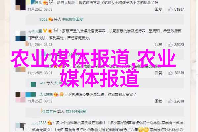The image size is (198, 132).
Task: Click thumbs-up icon beside 22630
Action: [x=170, y=101]
